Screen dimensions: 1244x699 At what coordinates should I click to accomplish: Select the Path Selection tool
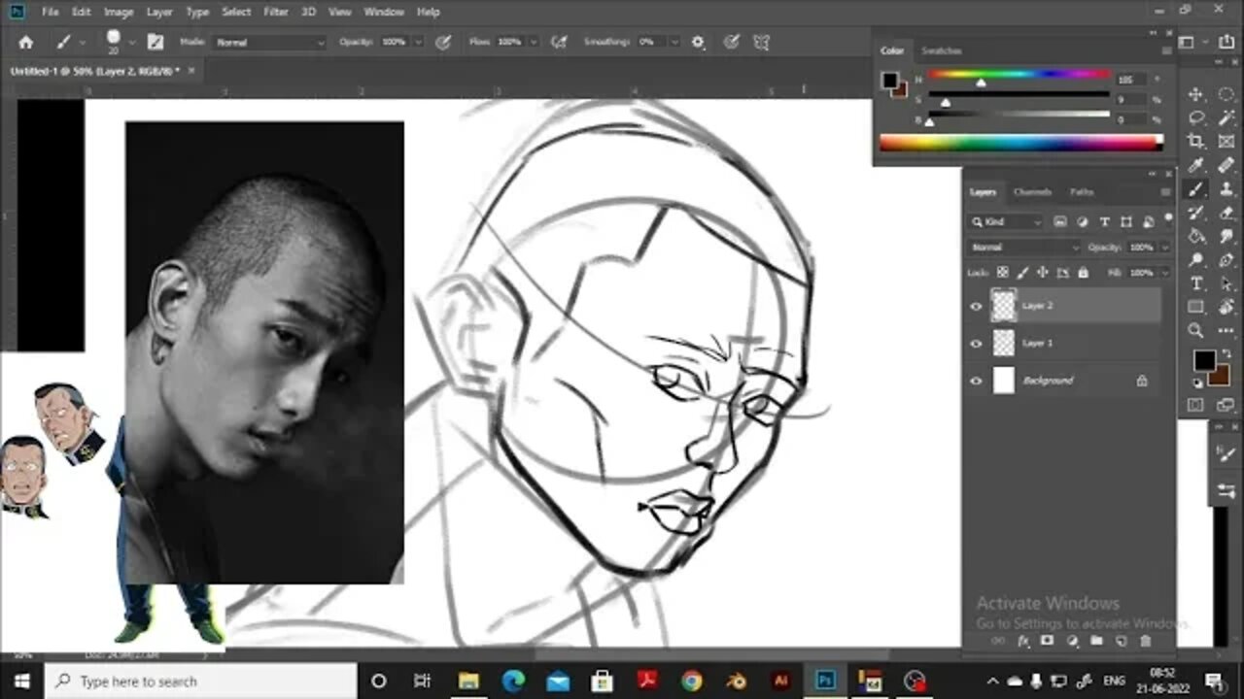1226,283
